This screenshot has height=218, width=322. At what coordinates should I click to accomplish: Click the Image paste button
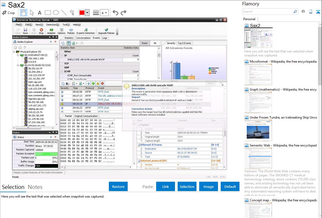tap(208, 187)
